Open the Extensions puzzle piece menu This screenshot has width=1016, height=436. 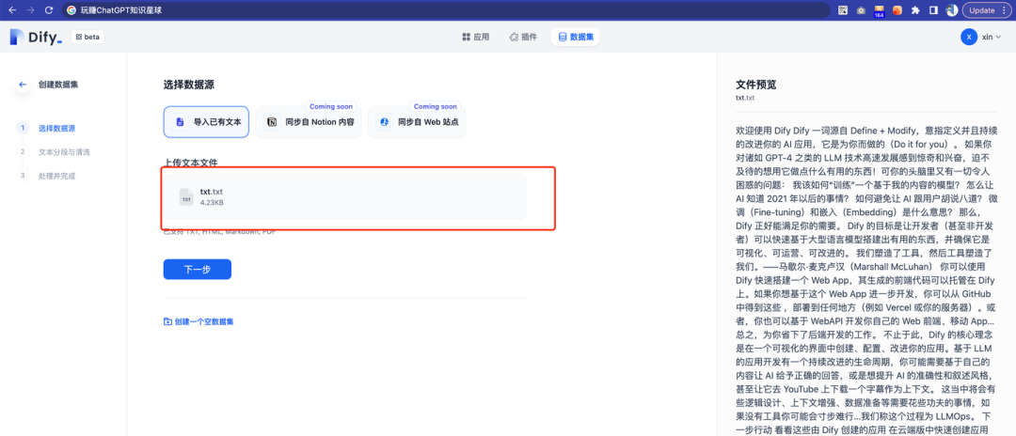(x=915, y=10)
